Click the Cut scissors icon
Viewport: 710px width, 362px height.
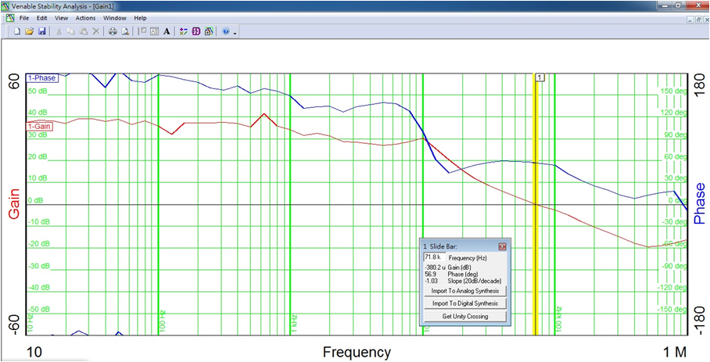point(59,32)
